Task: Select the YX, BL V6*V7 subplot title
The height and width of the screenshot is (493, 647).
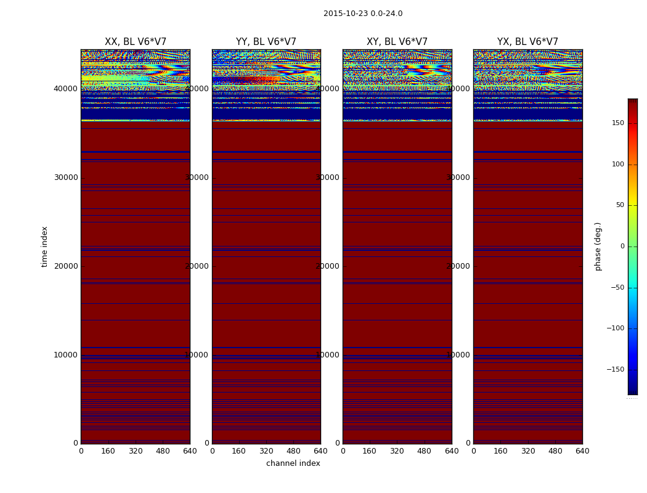Action: (527, 42)
